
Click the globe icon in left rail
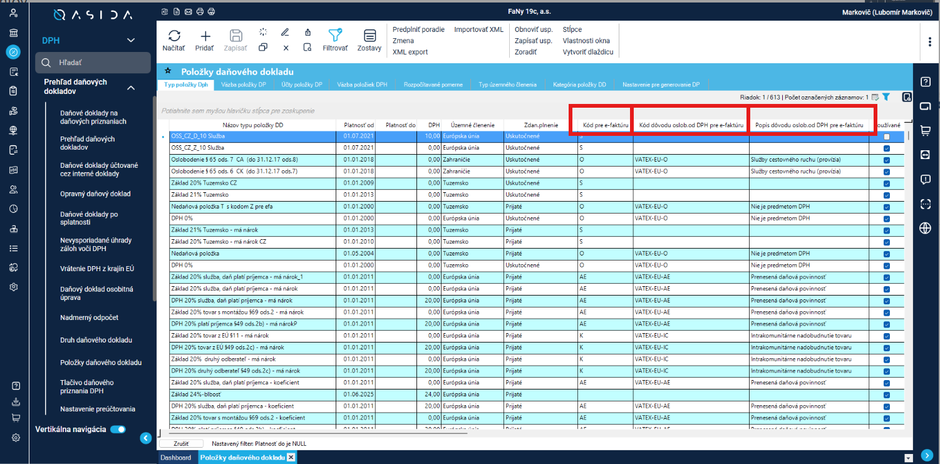14,130
